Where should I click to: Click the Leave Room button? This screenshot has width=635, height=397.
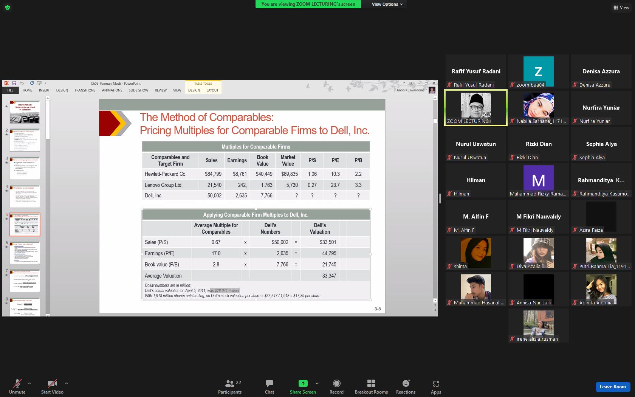point(613,387)
